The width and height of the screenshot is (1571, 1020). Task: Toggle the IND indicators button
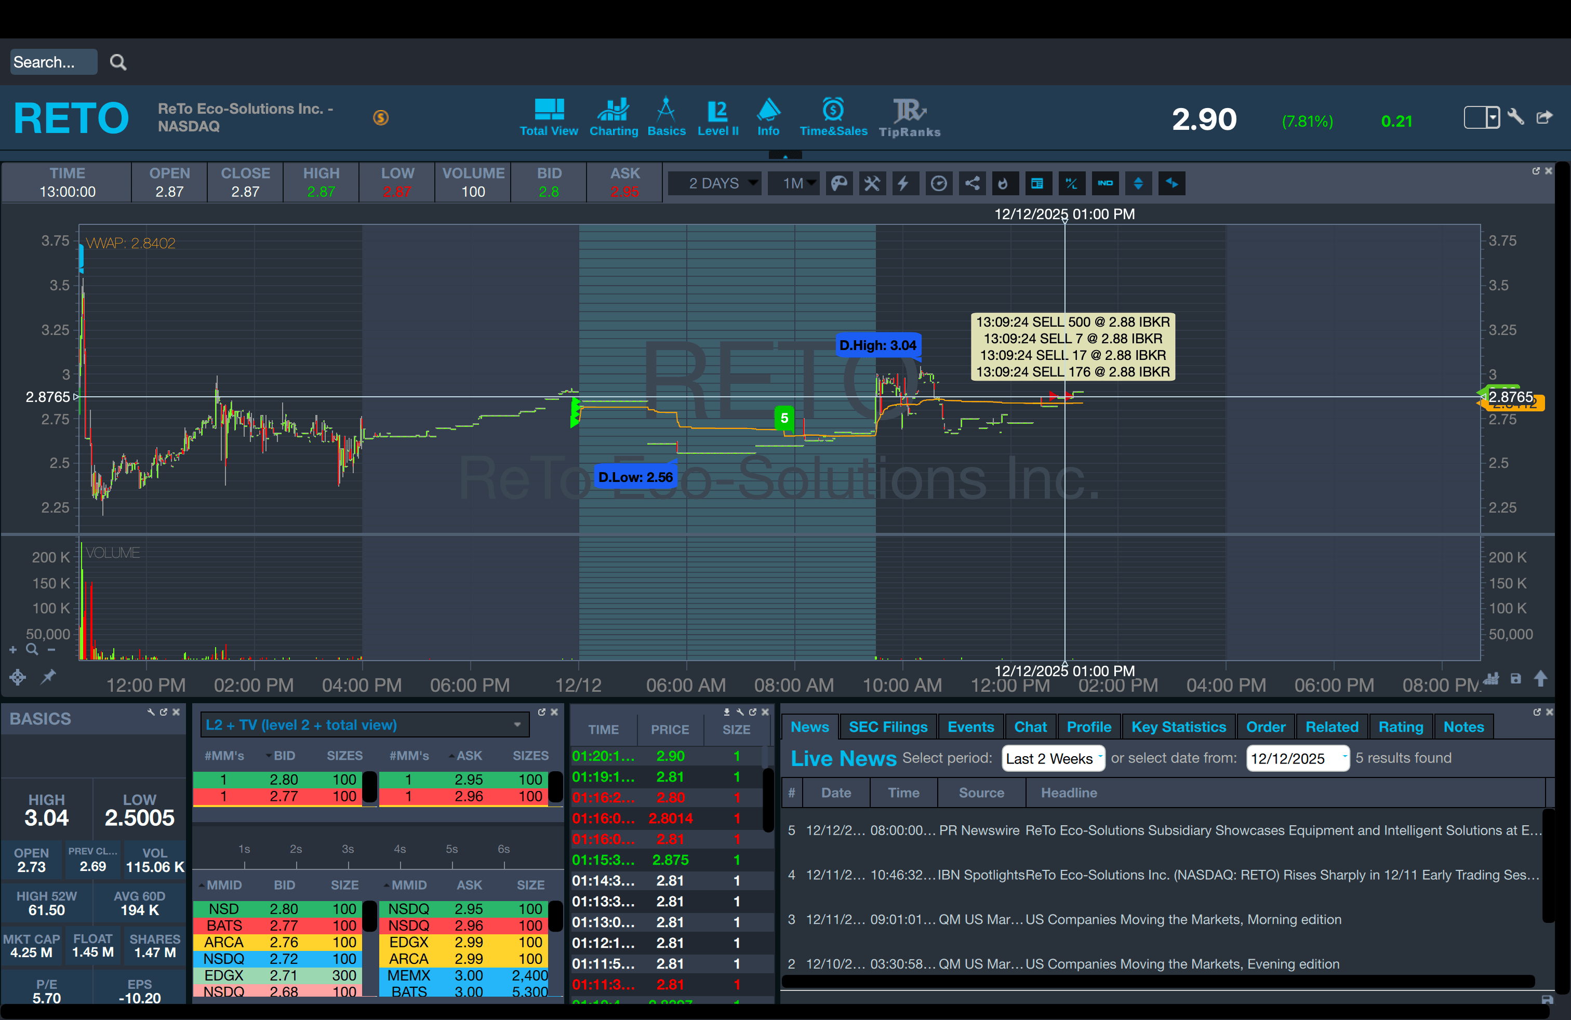tap(1105, 183)
